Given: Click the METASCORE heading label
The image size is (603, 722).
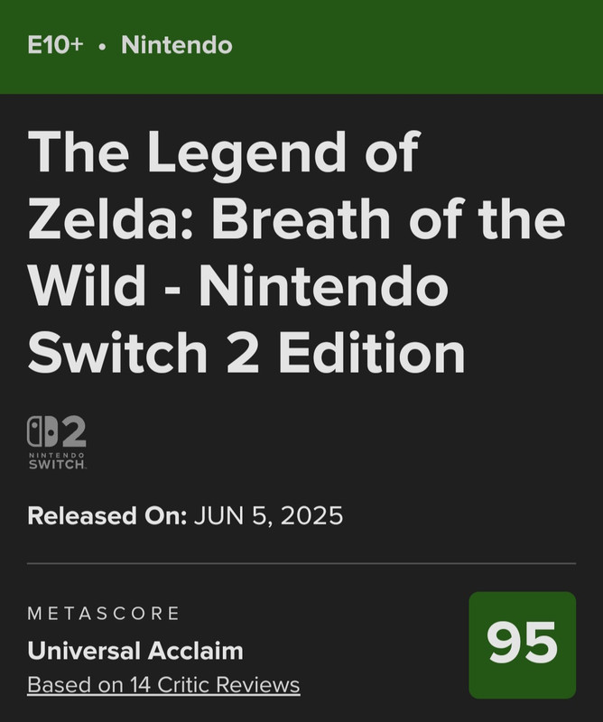Looking at the screenshot, I should tap(104, 614).
